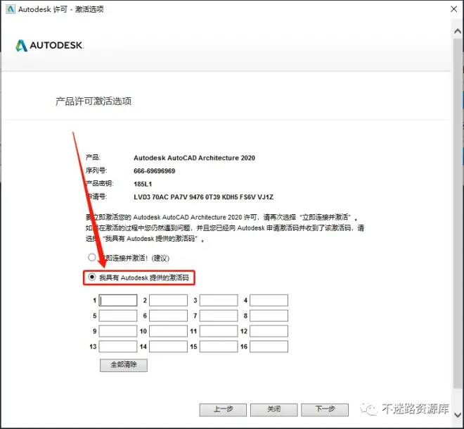Click the serial number 666-69696969

coord(154,171)
